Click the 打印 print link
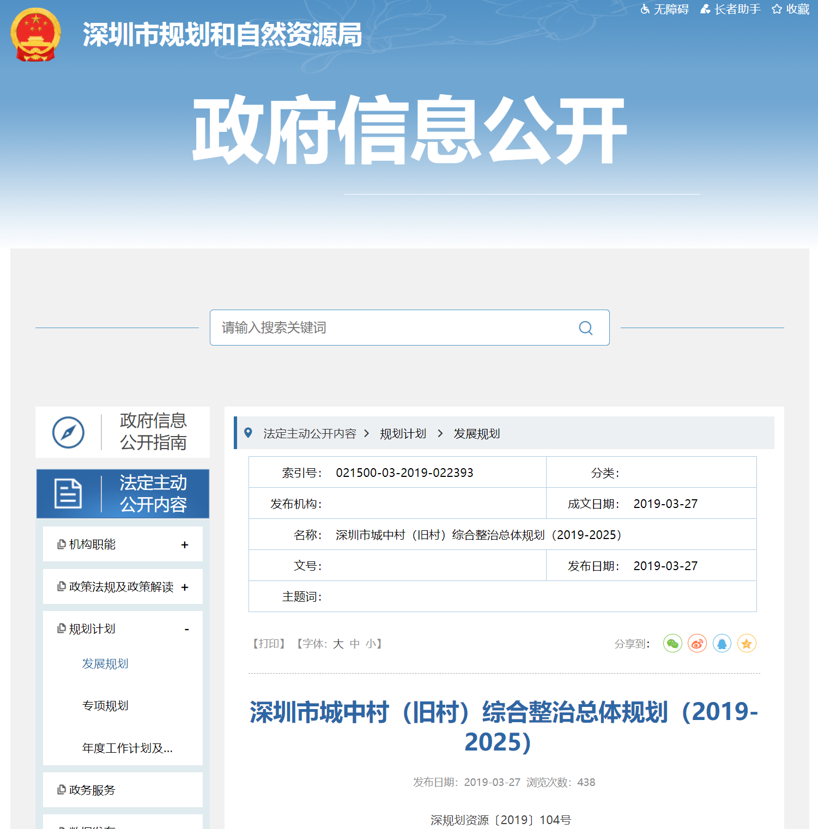The width and height of the screenshot is (818, 829). click(x=269, y=644)
